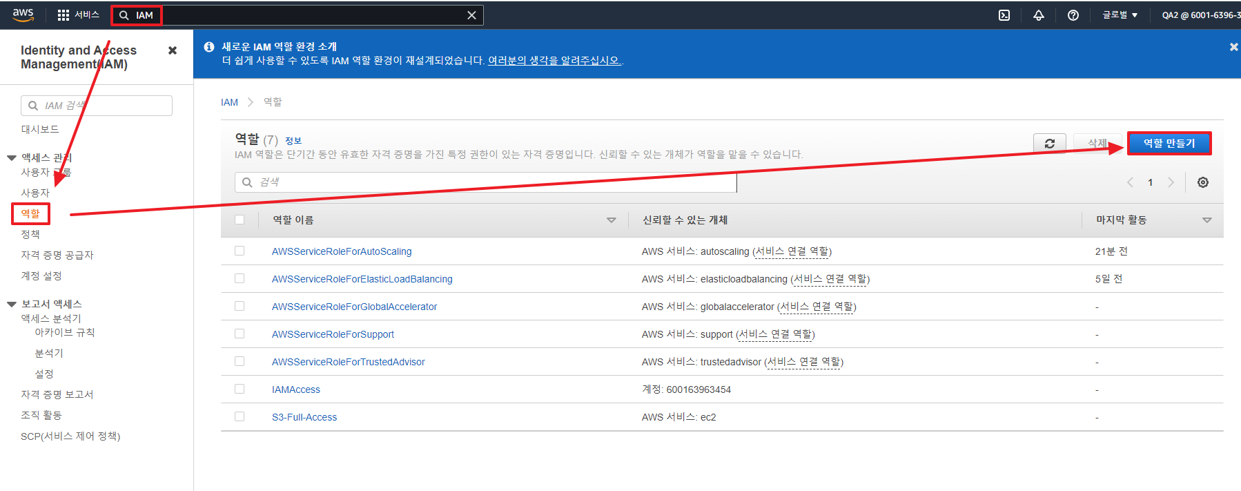Go to next page arrow
The height and width of the screenshot is (491, 1241).
pos(1171,182)
